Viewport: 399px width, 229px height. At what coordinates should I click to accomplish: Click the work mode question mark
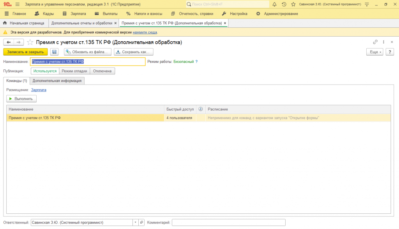tap(196, 62)
